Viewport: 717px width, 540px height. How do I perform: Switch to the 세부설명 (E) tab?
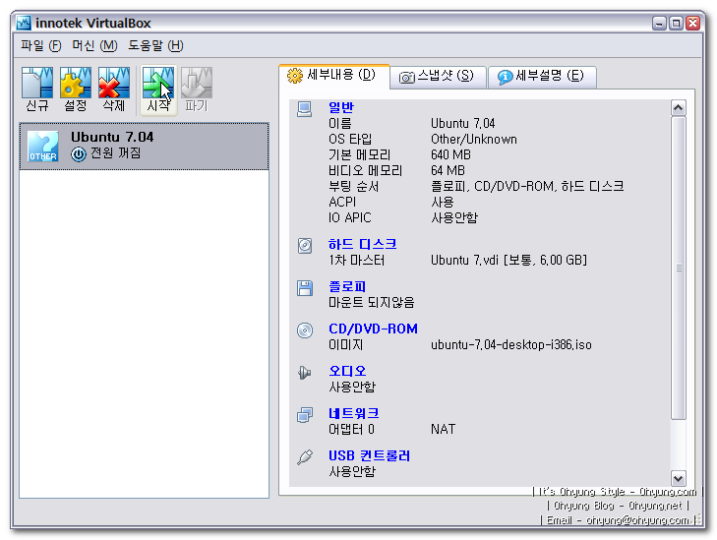coord(542,77)
